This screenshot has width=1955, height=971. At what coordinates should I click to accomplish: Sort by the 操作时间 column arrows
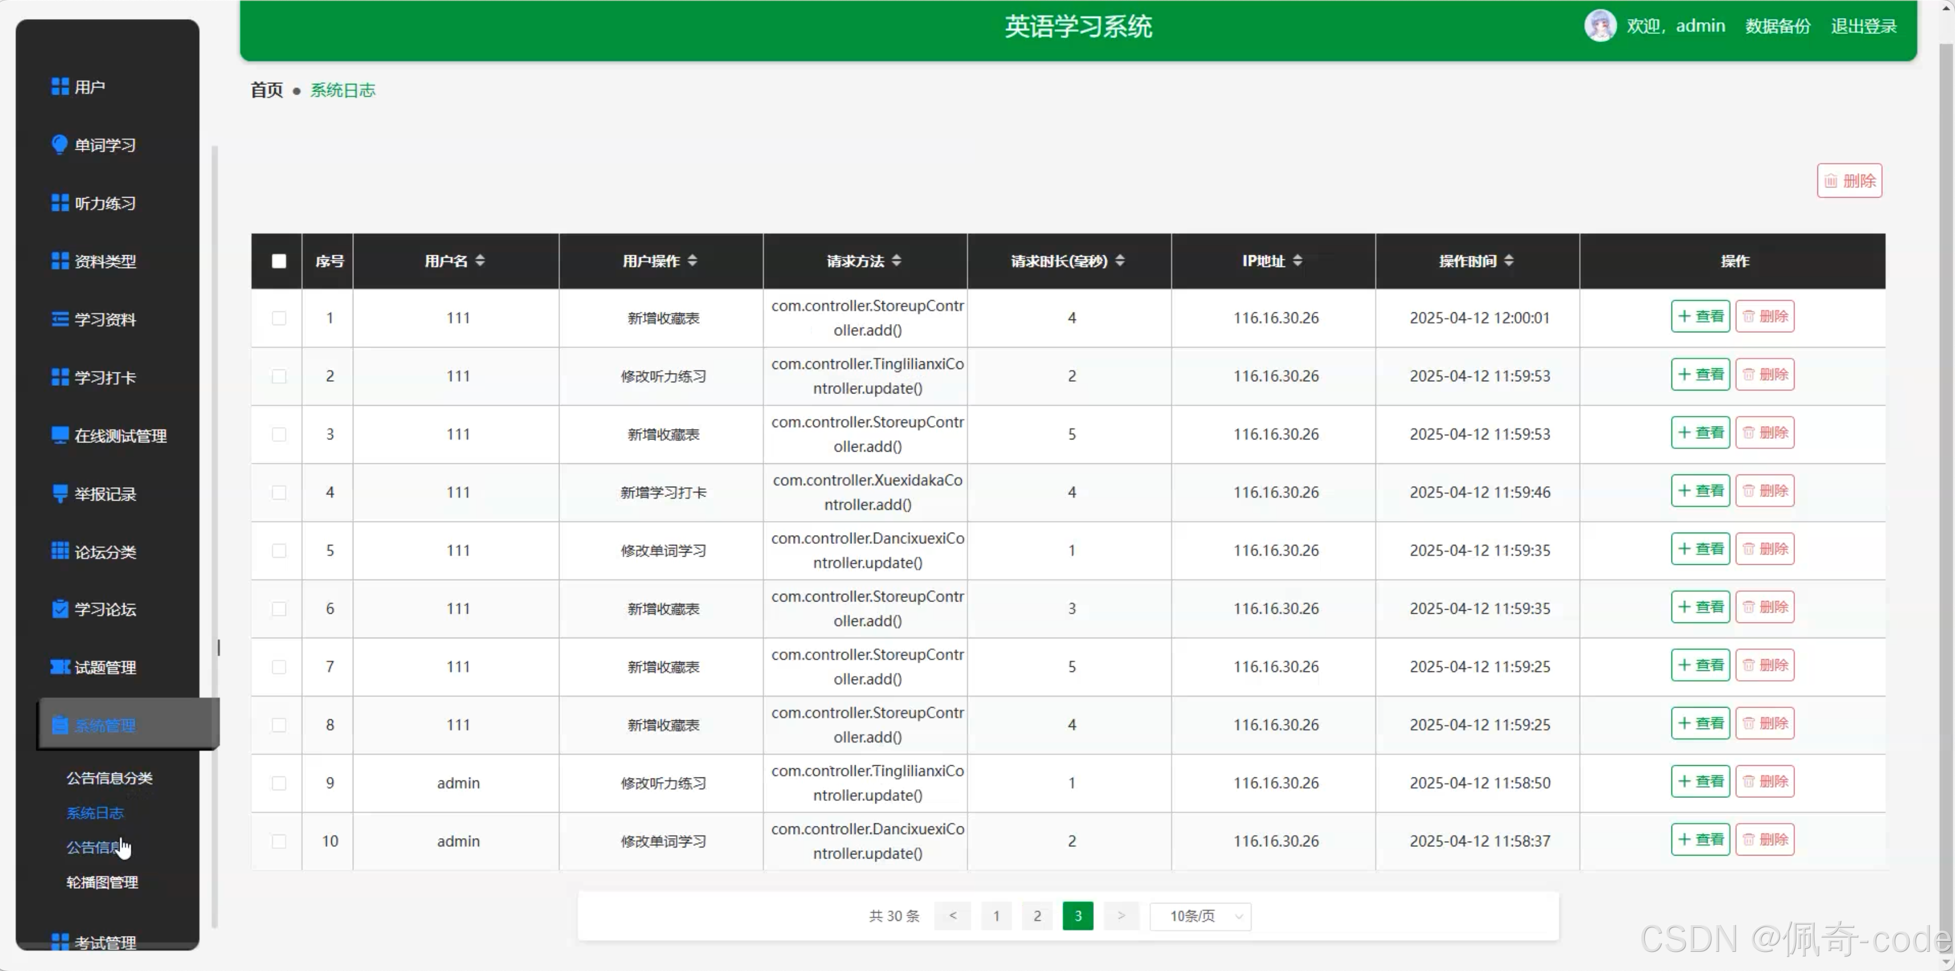pos(1508,260)
